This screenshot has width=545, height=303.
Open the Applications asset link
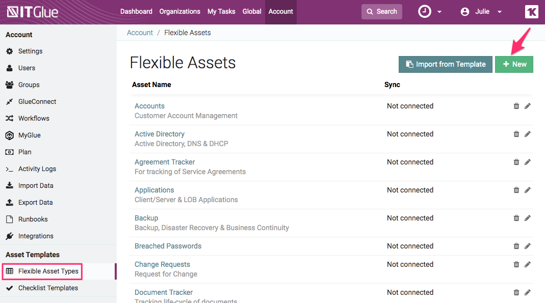tap(154, 190)
